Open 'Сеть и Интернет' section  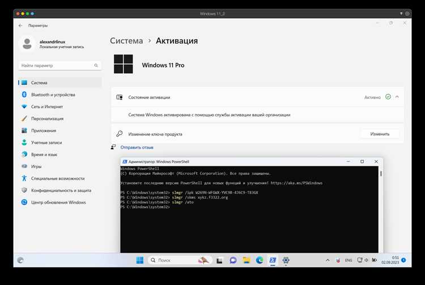60,106
